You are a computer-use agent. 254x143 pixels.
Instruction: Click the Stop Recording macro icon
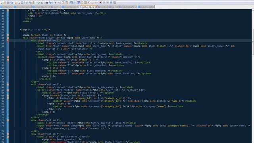pos(104,3)
